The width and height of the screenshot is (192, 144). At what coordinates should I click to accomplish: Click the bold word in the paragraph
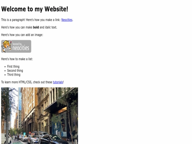click(36, 27)
